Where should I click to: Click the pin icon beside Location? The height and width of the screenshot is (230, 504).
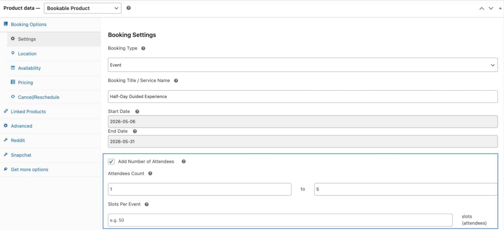(x=13, y=53)
